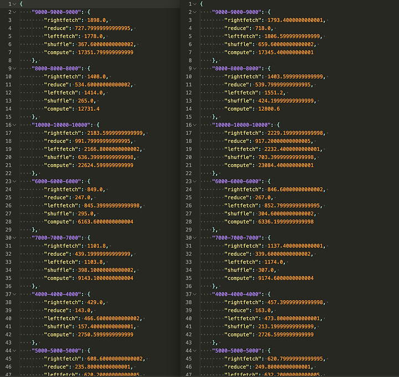The image size is (399, 377).
Task: Select the reduce value 991.7999999999995
Action: [103, 141]
